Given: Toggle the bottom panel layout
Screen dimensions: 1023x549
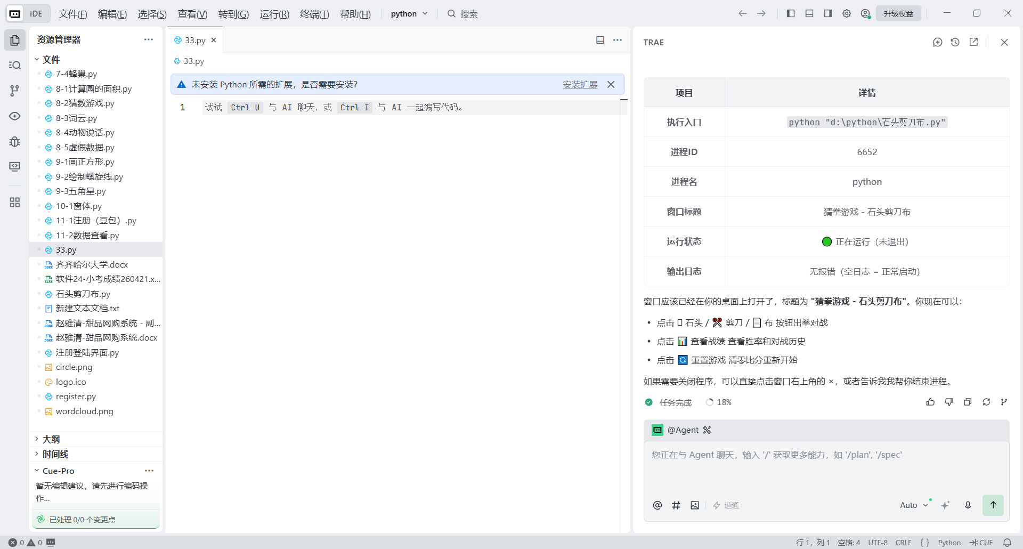Looking at the screenshot, I should pos(809,13).
